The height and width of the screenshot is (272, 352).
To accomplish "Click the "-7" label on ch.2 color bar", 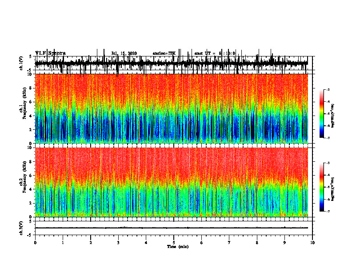I will (x=328, y=212).
